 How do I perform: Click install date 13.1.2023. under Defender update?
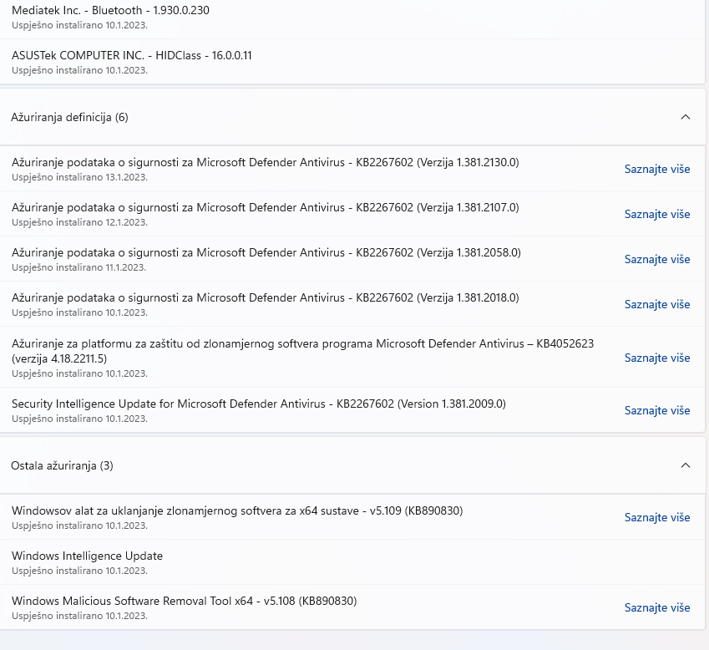click(127, 177)
